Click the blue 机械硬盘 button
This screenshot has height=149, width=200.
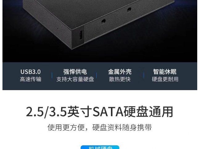[x=100, y=147]
